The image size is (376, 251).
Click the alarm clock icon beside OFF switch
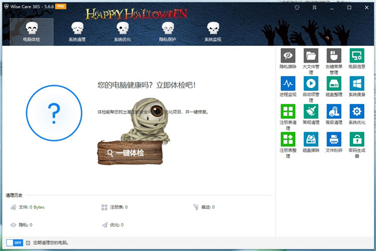click(x=28, y=243)
